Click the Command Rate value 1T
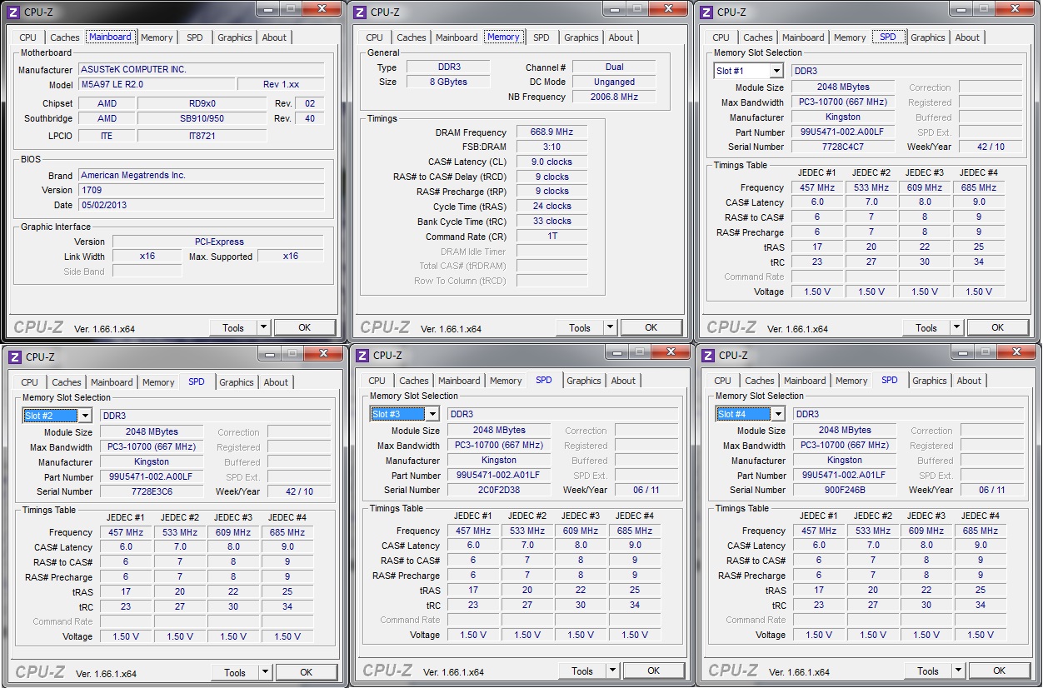The width and height of the screenshot is (1043, 688). tap(551, 237)
